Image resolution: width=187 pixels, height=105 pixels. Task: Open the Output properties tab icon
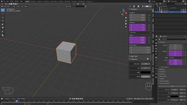pos(156,46)
